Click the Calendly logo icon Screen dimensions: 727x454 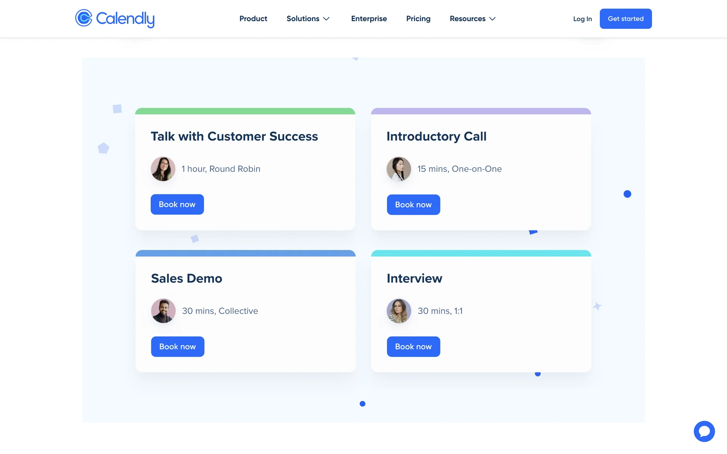tap(84, 18)
